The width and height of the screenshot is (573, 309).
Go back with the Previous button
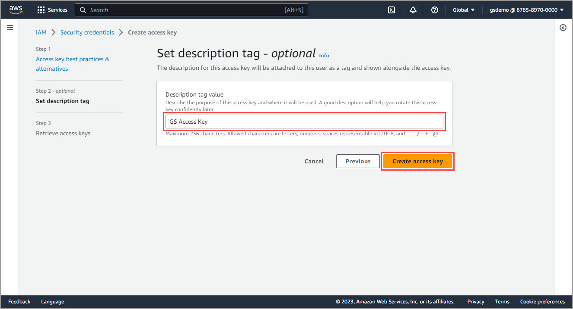coord(358,161)
